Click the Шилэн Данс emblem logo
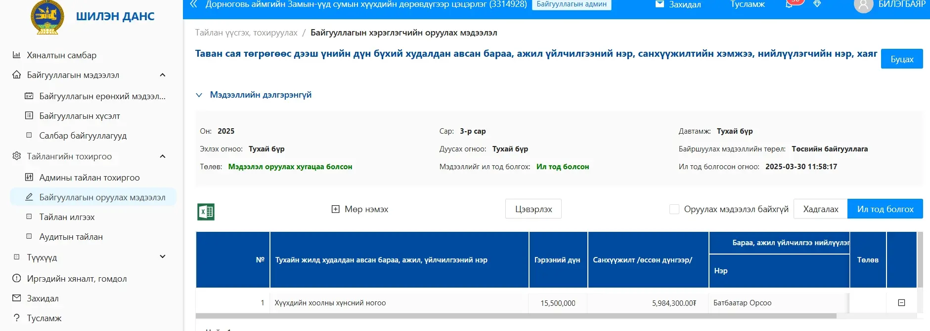 click(x=47, y=17)
